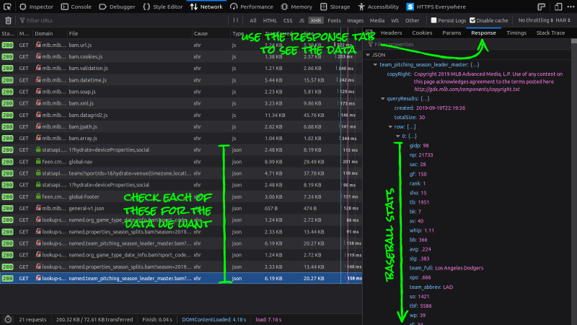The width and height of the screenshot is (577, 325).
Task: Select the Network tab
Action: pos(206,6)
